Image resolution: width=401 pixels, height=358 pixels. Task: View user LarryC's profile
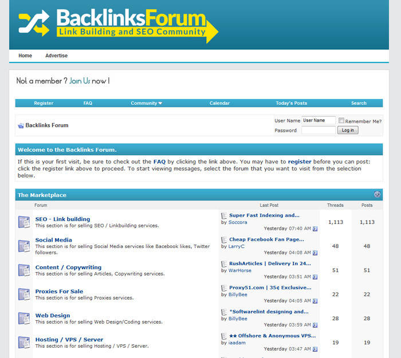[236, 246]
